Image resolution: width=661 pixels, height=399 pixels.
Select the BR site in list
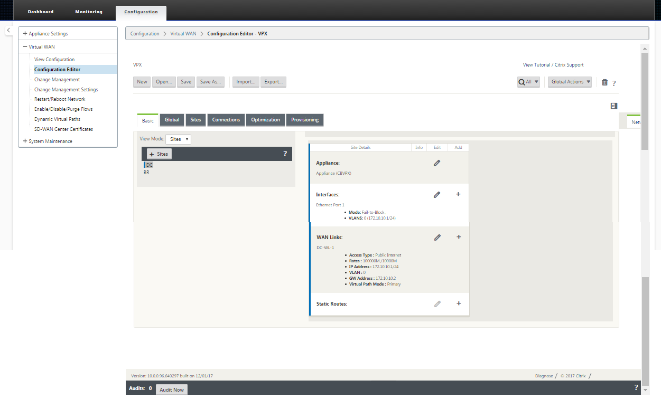coord(146,172)
